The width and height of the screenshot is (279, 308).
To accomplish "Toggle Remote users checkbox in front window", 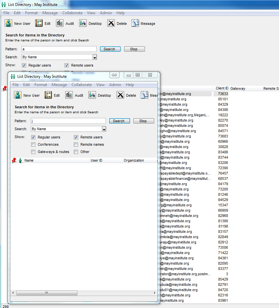I will tap(76, 137).
